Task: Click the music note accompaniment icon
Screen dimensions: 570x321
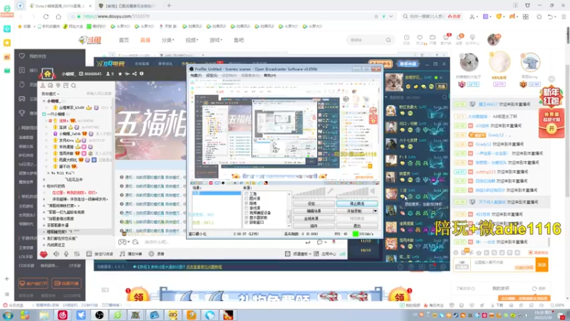Action: (122, 254)
